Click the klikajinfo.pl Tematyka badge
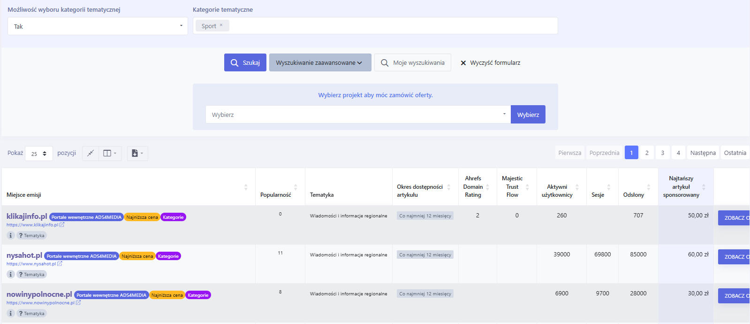This screenshot has height=324, width=750. pos(32,235)
